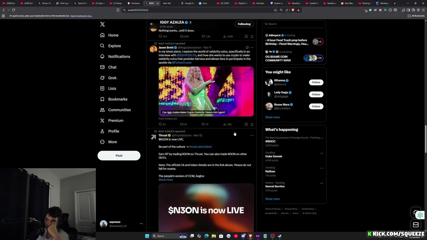
Task: Reply to top post with 243 replies
Action: [x=163, y=36]
